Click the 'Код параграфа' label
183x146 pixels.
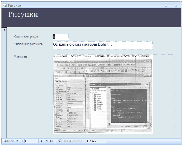click(26, 37)
